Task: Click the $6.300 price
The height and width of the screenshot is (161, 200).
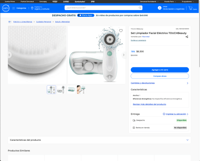Action: (140, 51)
